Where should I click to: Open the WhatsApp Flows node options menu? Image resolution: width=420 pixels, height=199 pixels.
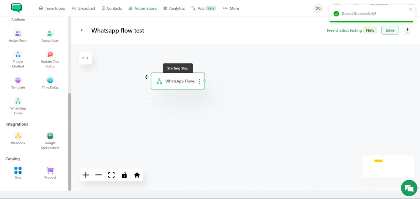point(200,81)
